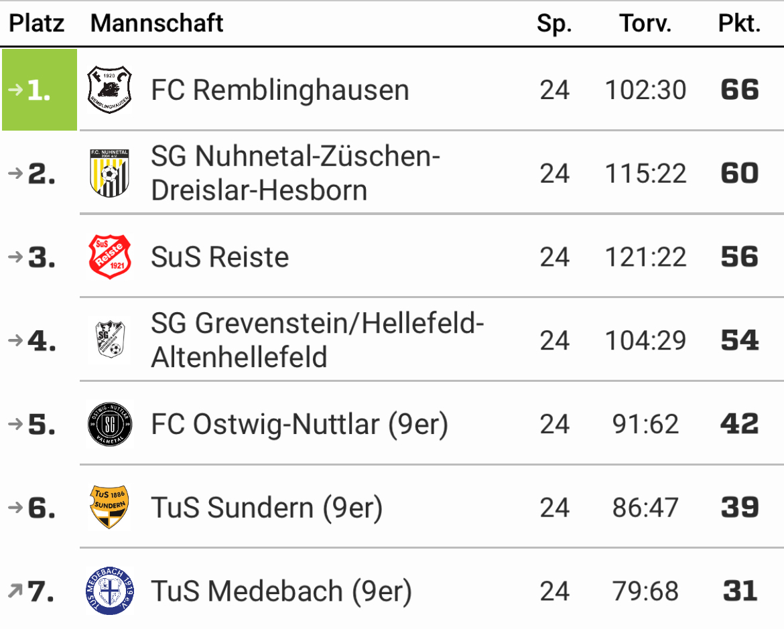Select the Mannschaft column header
The height and width of the screenshot is (629, 784).
coord(157,23)
